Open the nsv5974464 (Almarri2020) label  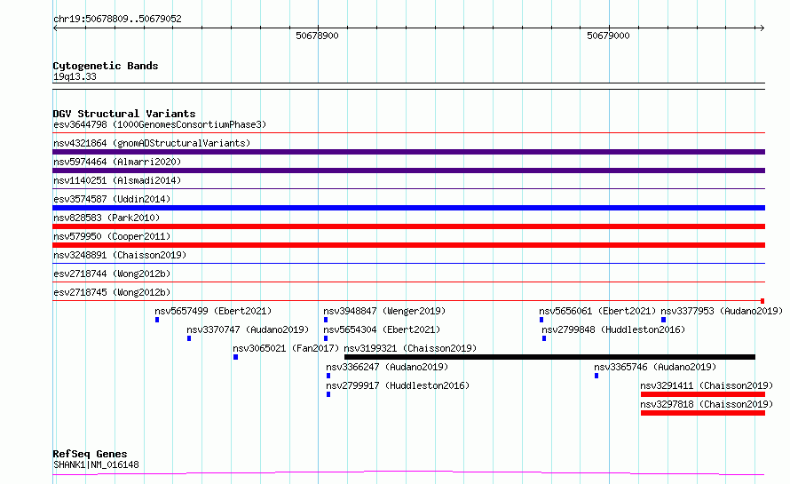tap(117, 162)
